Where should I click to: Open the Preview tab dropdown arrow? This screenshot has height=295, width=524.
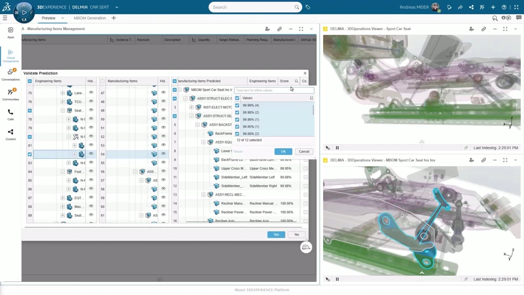(62, 18)
